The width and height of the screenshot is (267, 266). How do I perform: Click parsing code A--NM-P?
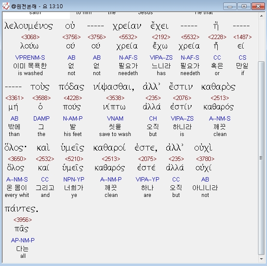(x=111, y=179)
